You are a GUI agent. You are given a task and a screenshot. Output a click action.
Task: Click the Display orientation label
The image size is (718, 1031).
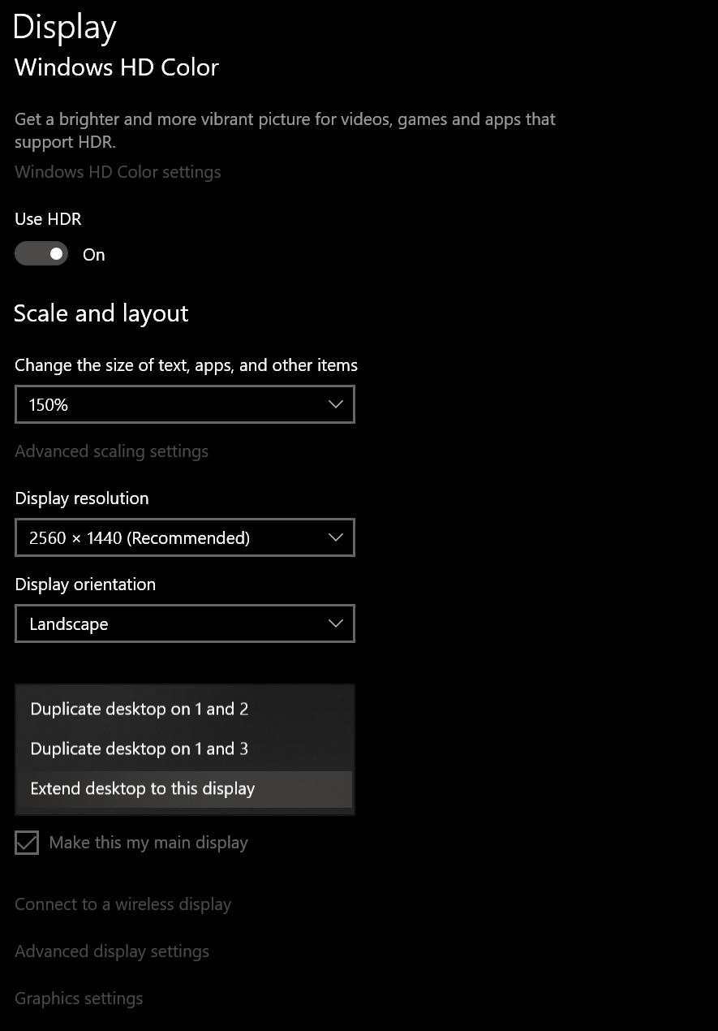pos(85,585)
